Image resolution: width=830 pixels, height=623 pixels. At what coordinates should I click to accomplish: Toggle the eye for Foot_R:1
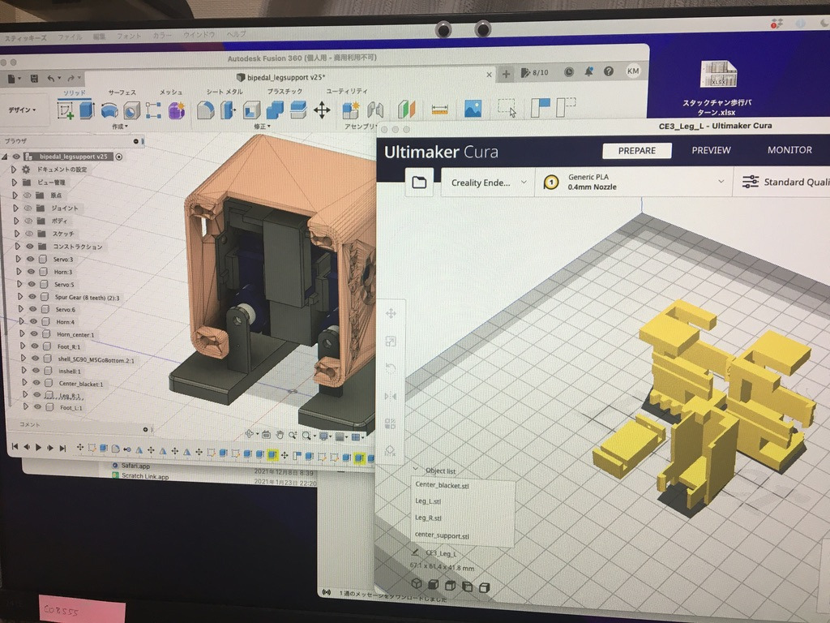click(34, 346)
